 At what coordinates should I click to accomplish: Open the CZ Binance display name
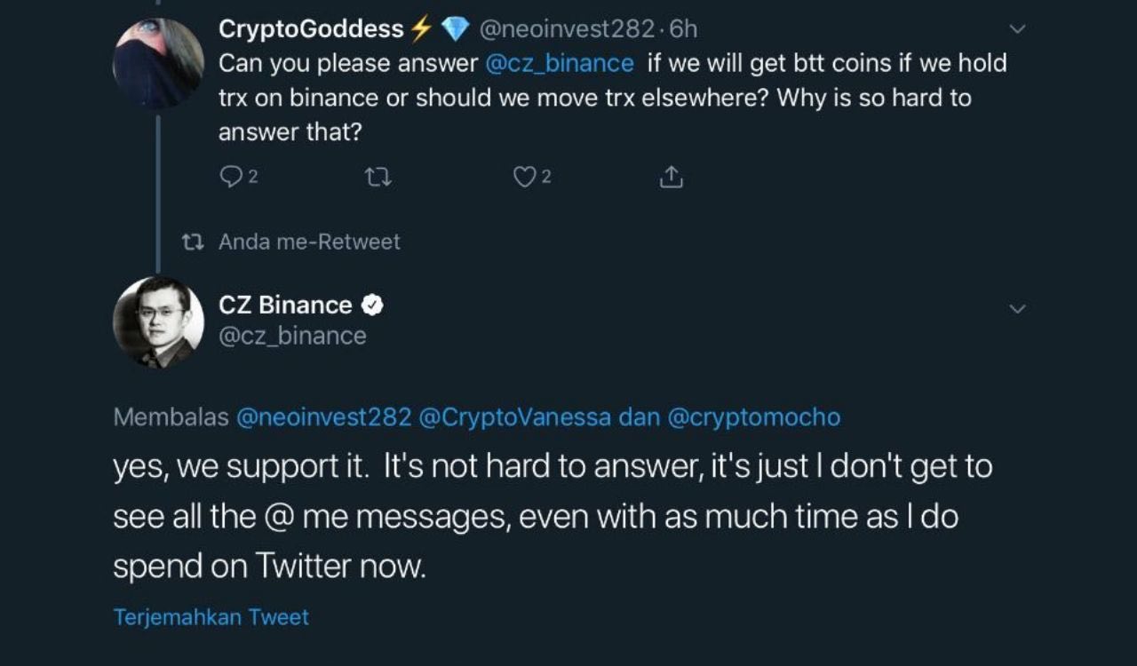[285, 305]
